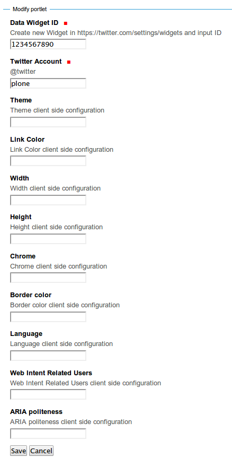Image resolution: width=232 pixels, height=466 pixels.
Task: Click the Data Widget ID input field
Action: coord(48,44)
